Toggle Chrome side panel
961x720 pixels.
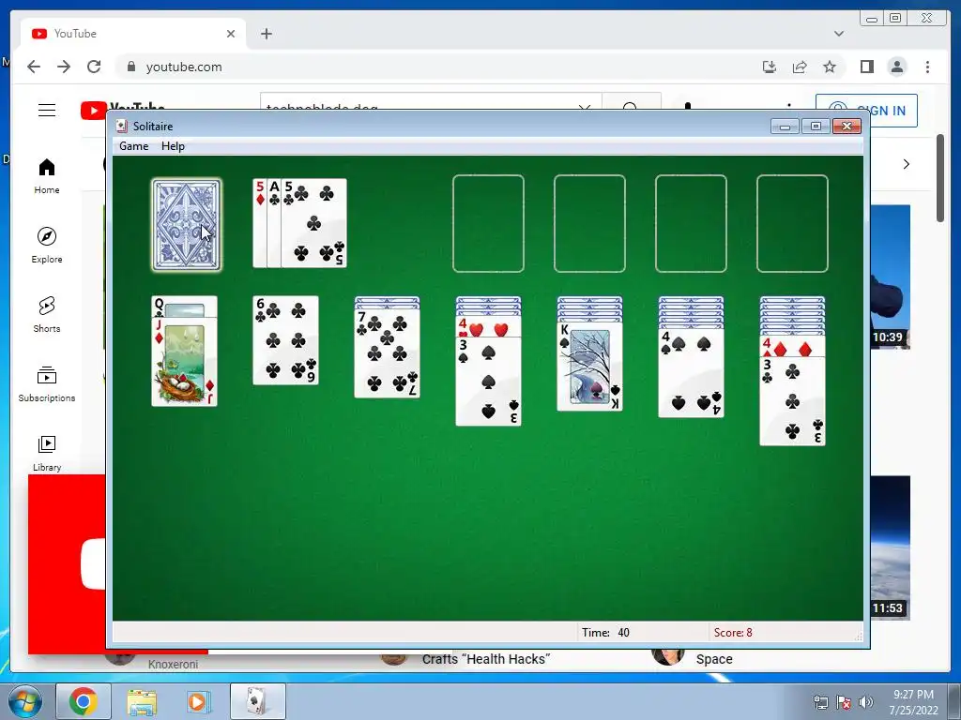[866, 67]
